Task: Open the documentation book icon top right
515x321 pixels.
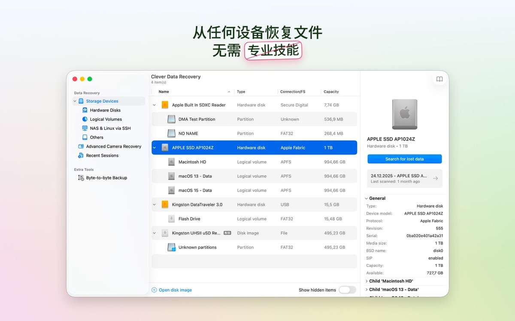Action: point(439,79)
